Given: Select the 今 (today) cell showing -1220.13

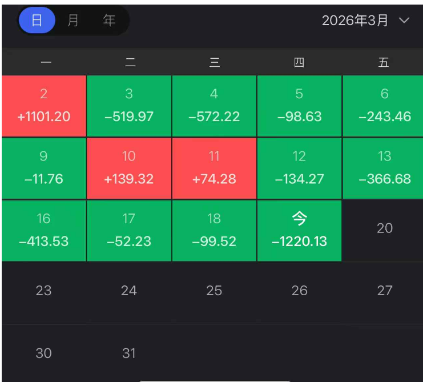Looking at the screenshot, I should click(x=300, y=231).
